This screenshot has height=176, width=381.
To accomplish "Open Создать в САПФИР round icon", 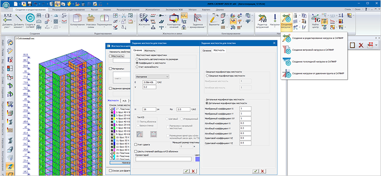I will coord(30,18).
